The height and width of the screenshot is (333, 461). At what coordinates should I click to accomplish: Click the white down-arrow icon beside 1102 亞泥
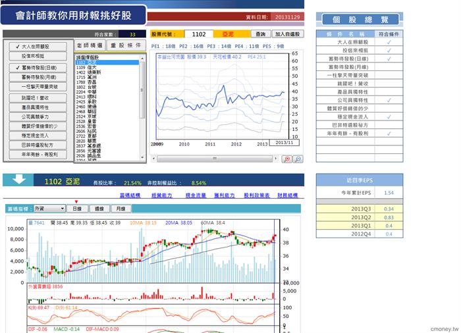pyautogui.click(x=19, y=179)
